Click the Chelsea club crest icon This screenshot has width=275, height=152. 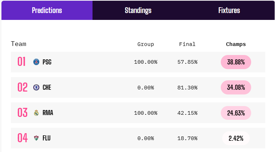36,87
